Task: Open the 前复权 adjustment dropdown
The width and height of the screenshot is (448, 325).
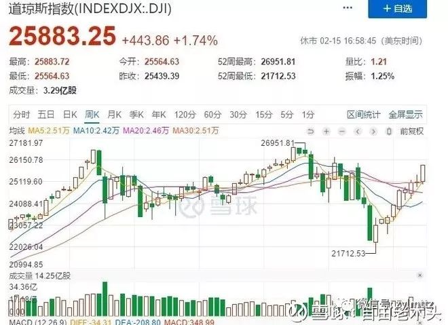Action: pos(412,132)
